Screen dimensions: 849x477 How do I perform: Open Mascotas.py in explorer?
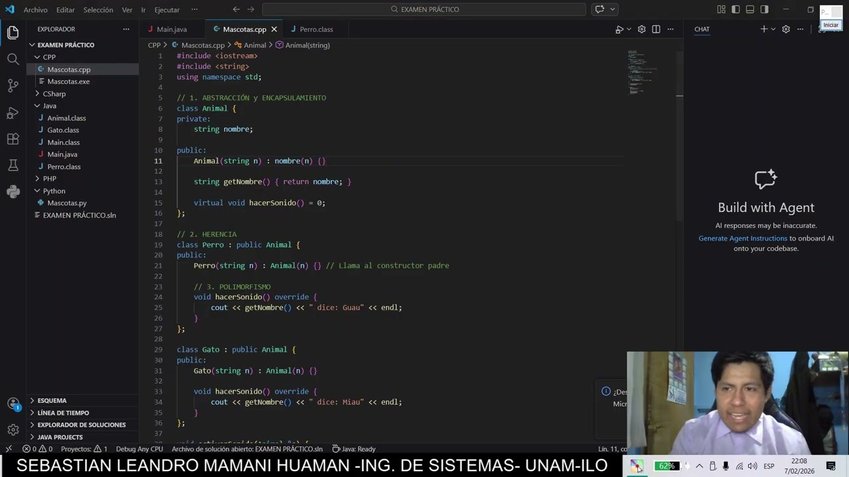(x=83, y=203)
